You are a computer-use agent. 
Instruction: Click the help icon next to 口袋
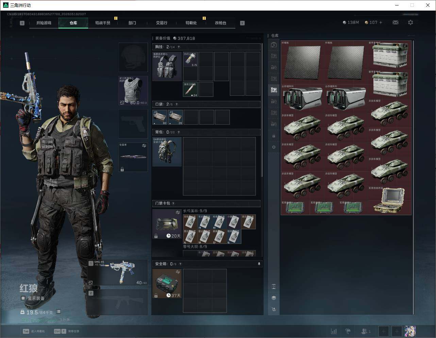click(176, 104)
